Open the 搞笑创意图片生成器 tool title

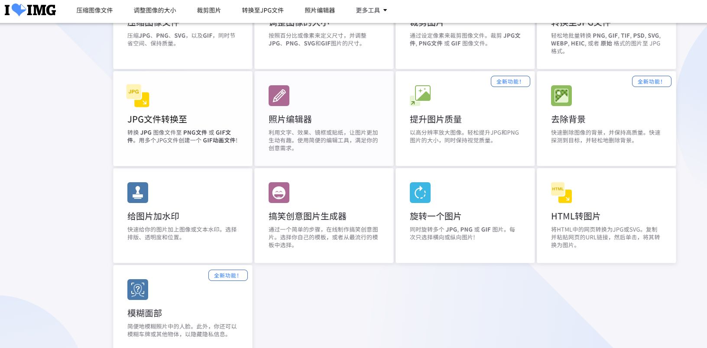click(308, 216)
